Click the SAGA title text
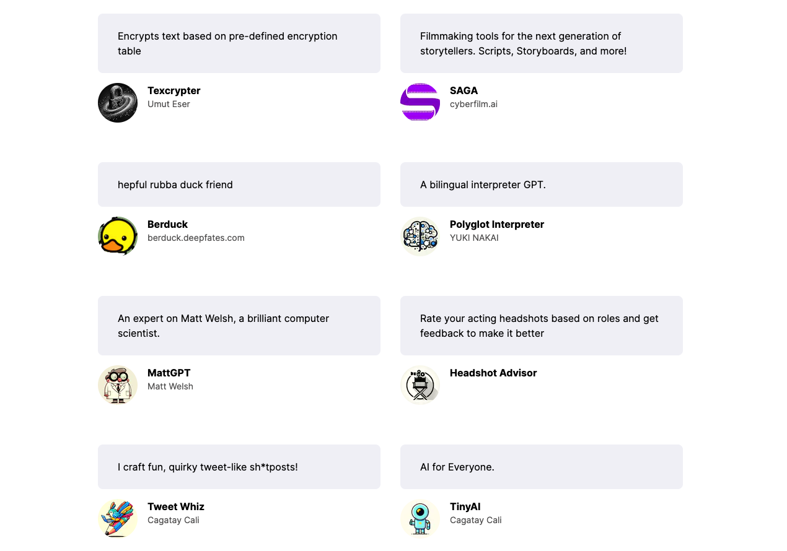 click(464, 90)
